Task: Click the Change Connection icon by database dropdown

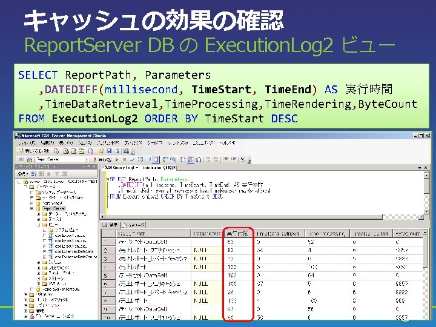Action: click(30, 160)
